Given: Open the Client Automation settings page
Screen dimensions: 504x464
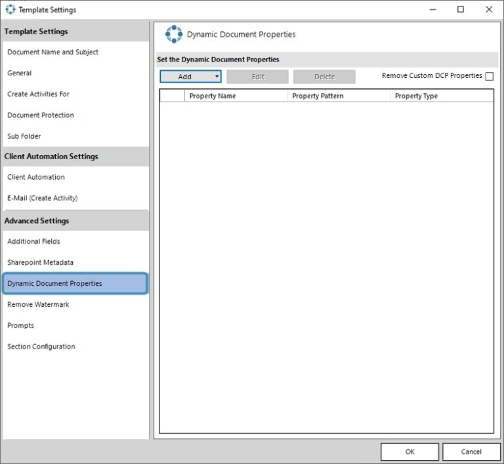Looking at the screenshot, I should (x=36, y=177).
